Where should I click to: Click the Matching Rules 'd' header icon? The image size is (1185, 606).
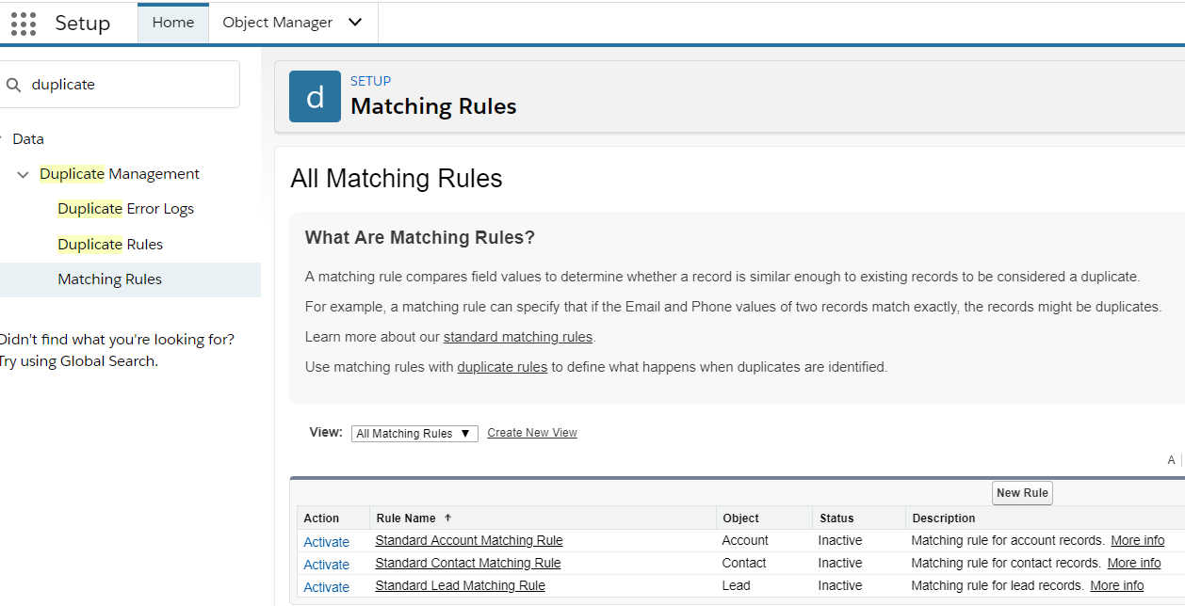tap(315, 97)
